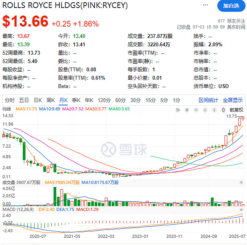The height and width of the screenshot is (245, 247).
Task: Shift chart left with the left chevron
Action: (205, 110)
